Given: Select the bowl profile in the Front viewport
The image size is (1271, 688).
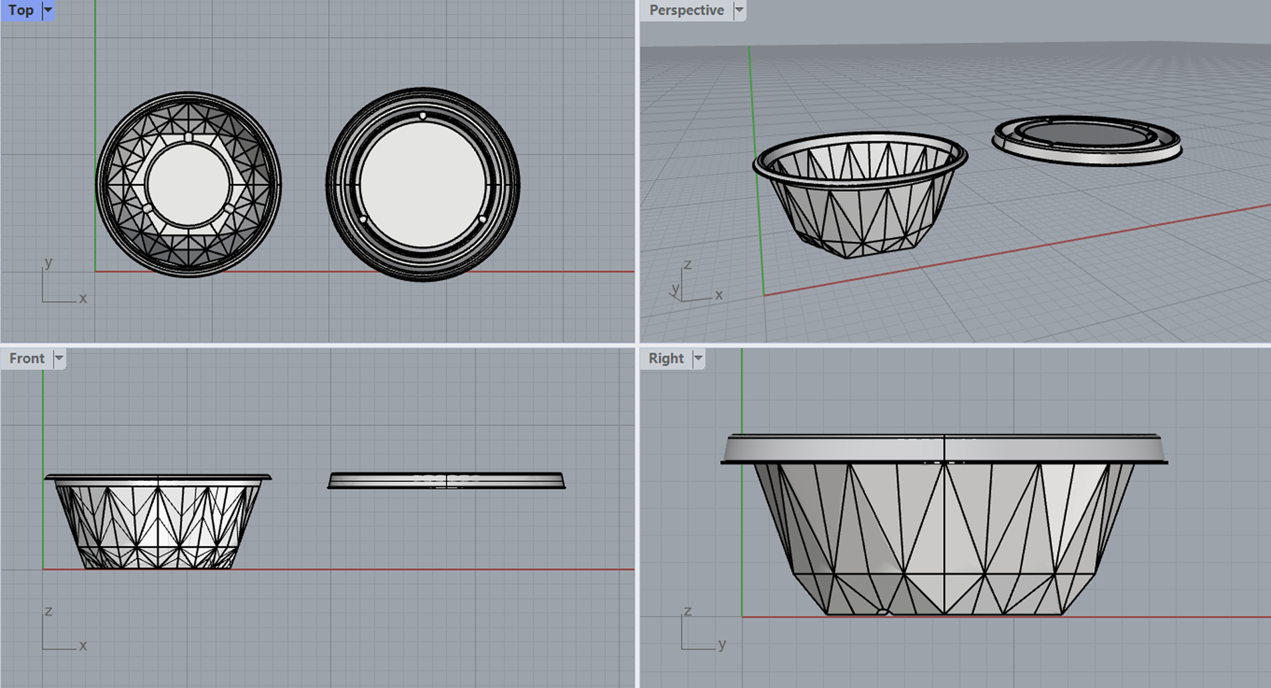Looking at the screenshot, I should [x=158, y=521].
